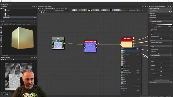Screen dimensions: 173x97
Task: Toggle Custom Grunge Input False button
Action: tap(161, 38)
